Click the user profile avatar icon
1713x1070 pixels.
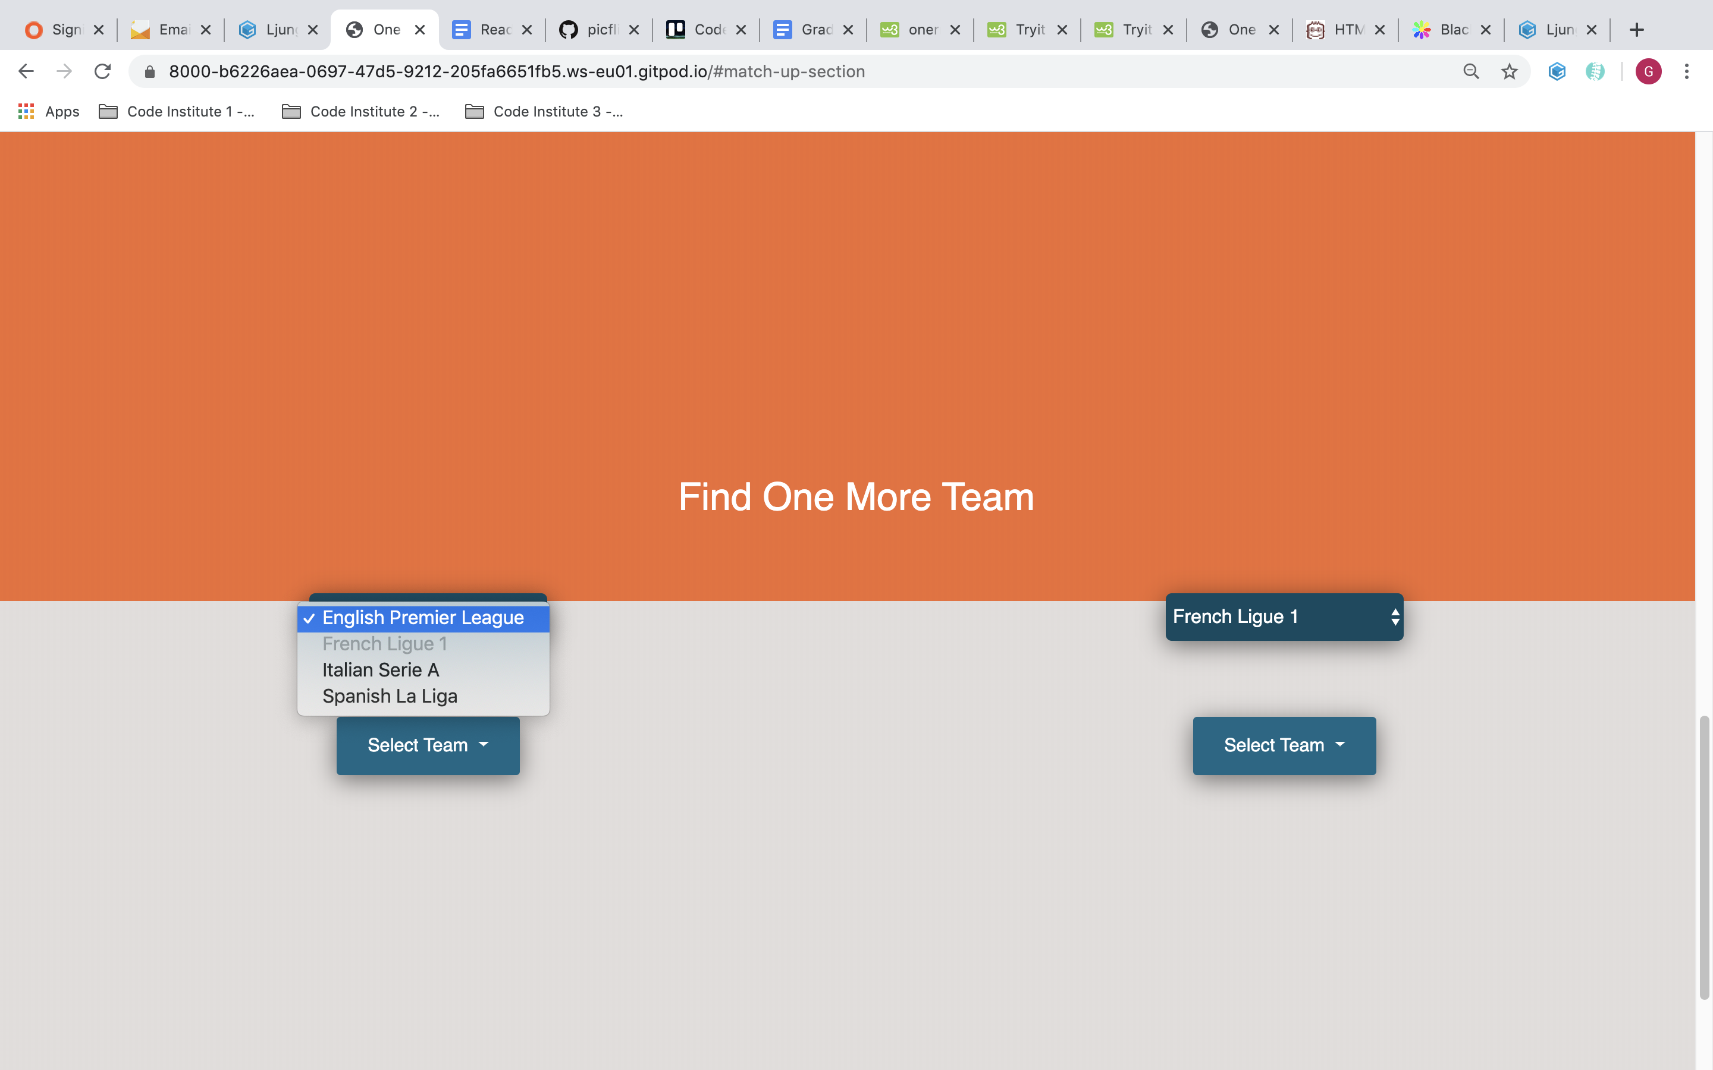coord(1649,70)
